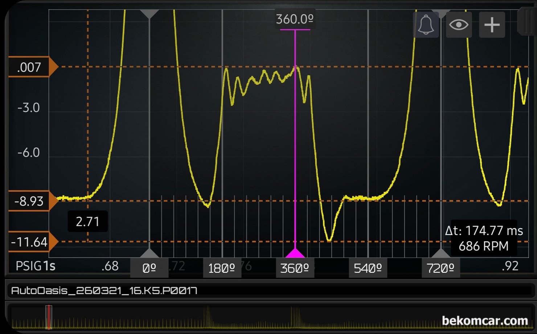Click the 720º phase marker label

pyautogui.click(x=440, y=268)
